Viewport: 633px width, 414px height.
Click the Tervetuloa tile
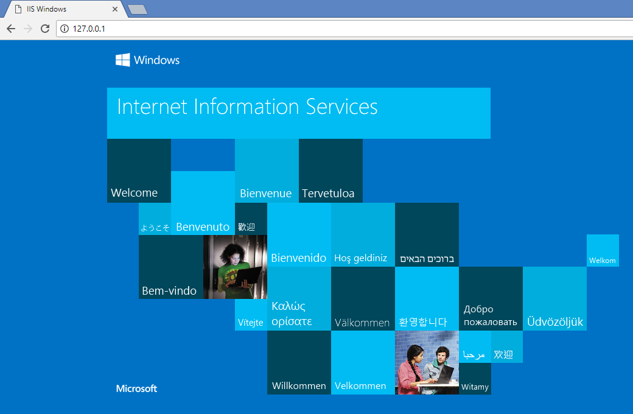pyautogui.click(x=330, y=171)
